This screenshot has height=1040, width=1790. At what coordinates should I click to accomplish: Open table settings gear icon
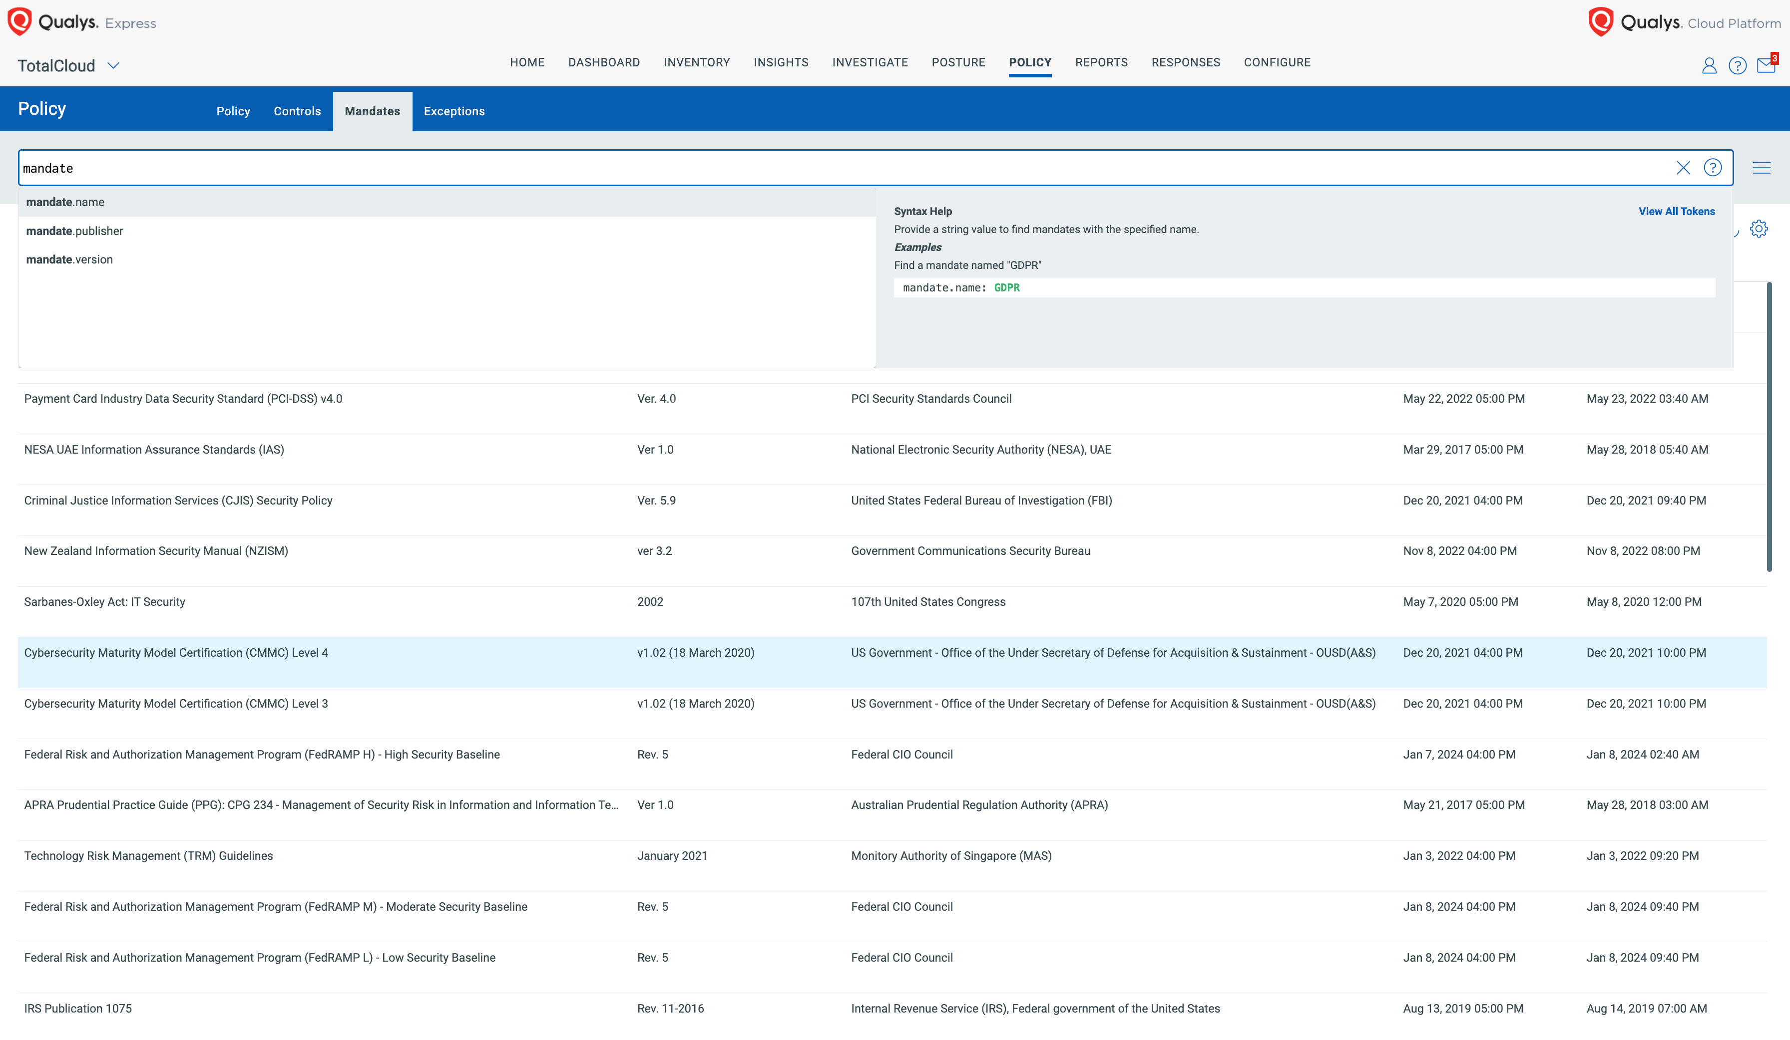(1759, 229)
